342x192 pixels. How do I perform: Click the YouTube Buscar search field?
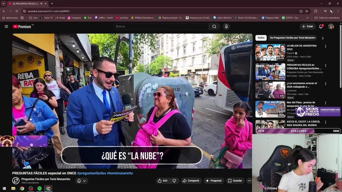[x=161, y=26]
